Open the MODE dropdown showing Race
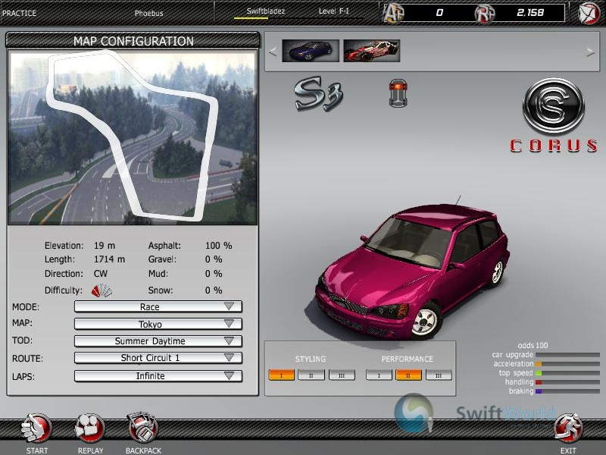This screenshot has height=455, width=606. (157, 306)
